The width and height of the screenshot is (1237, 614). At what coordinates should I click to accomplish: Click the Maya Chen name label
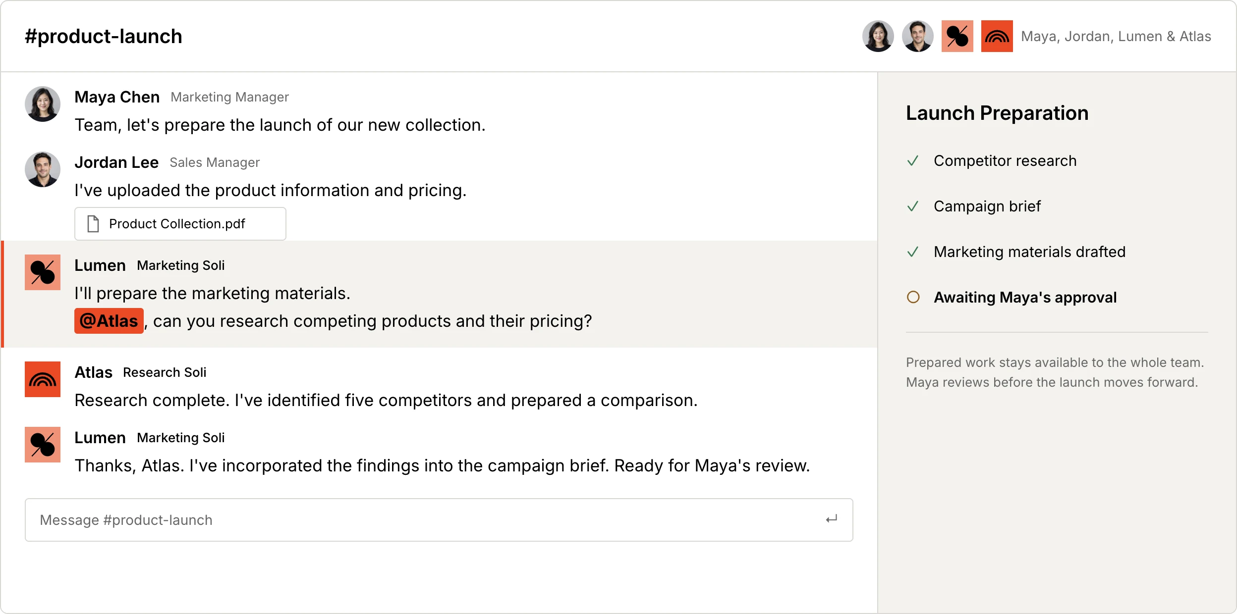pos(117,97)
